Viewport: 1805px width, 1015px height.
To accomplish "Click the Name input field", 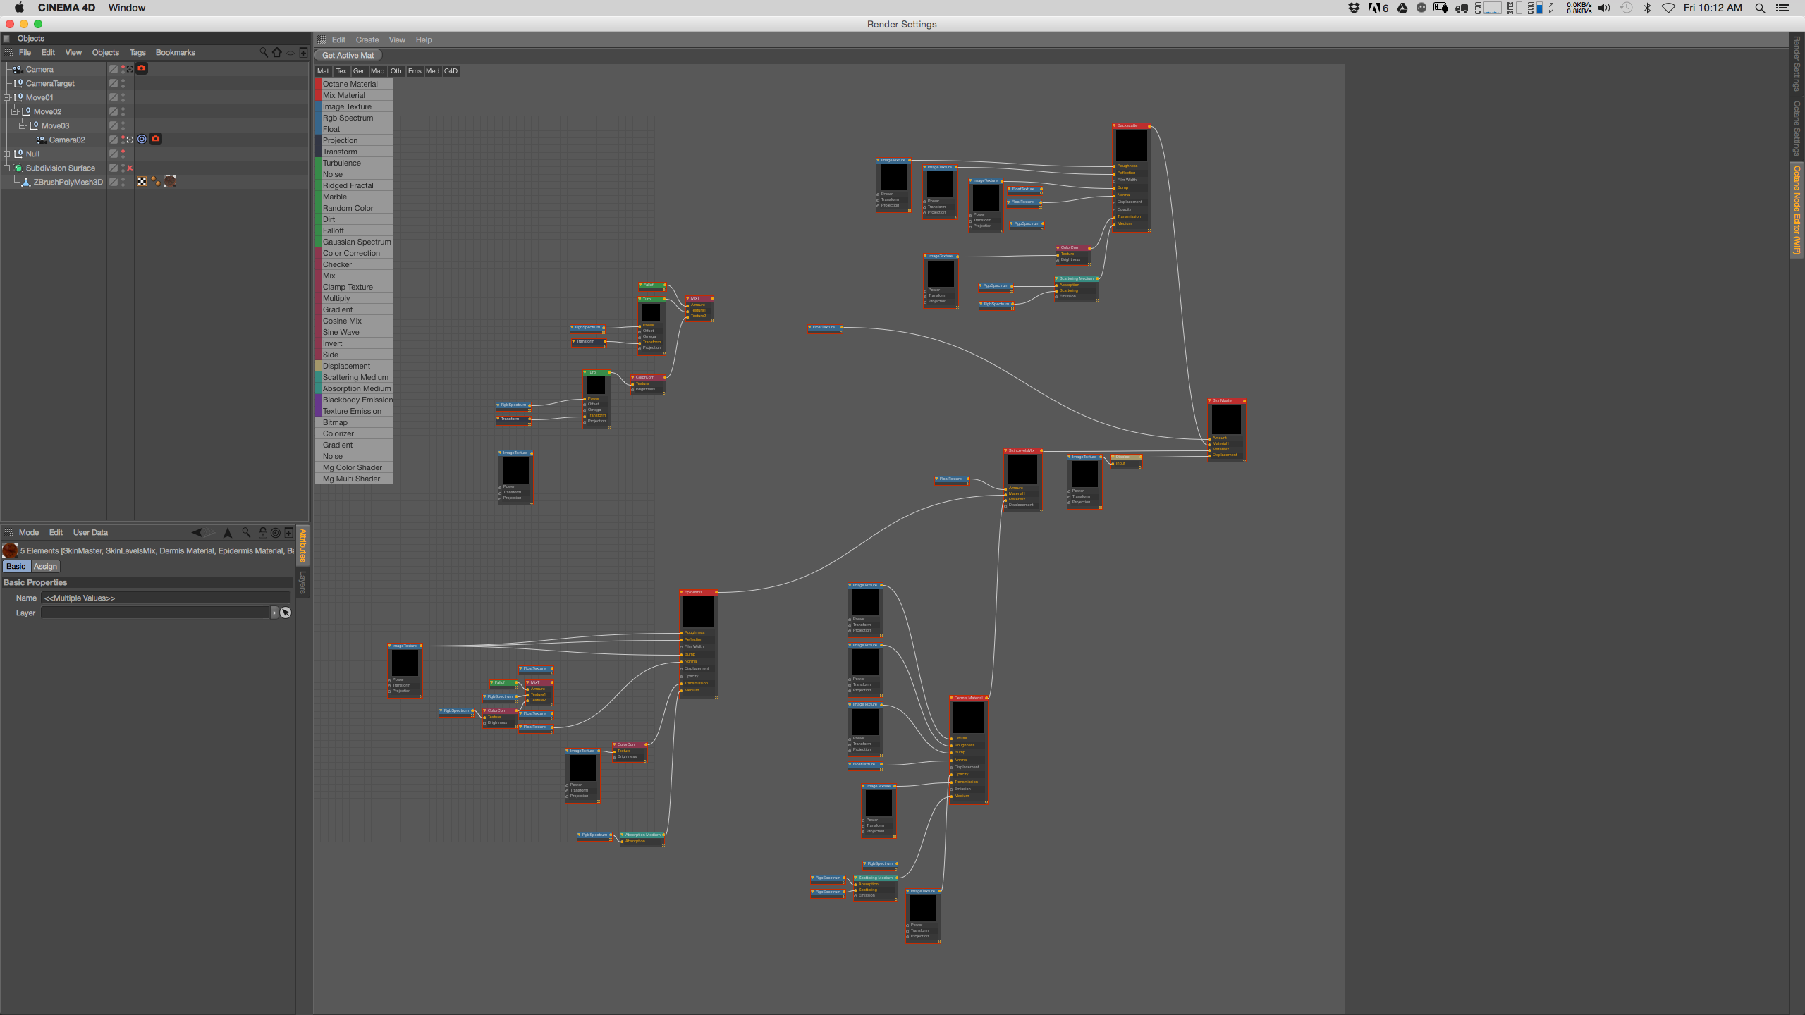I will click(166, 598).
